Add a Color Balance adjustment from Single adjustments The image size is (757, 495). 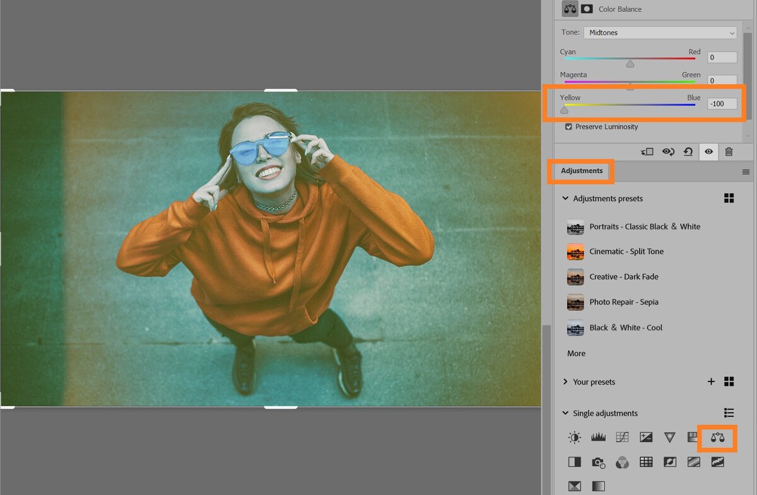point(717,437)
